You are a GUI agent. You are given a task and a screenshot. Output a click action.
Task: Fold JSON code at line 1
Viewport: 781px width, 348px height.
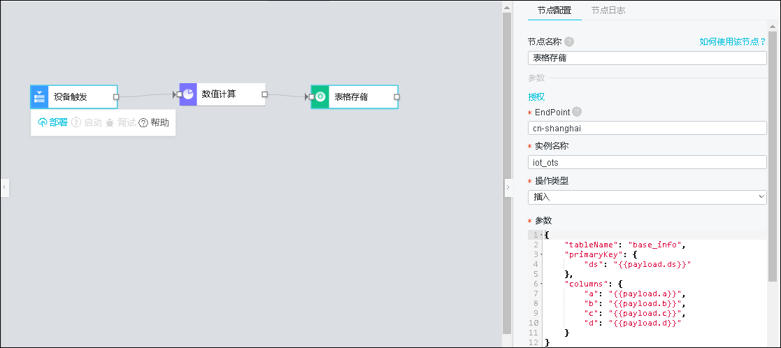pos(541,235)
